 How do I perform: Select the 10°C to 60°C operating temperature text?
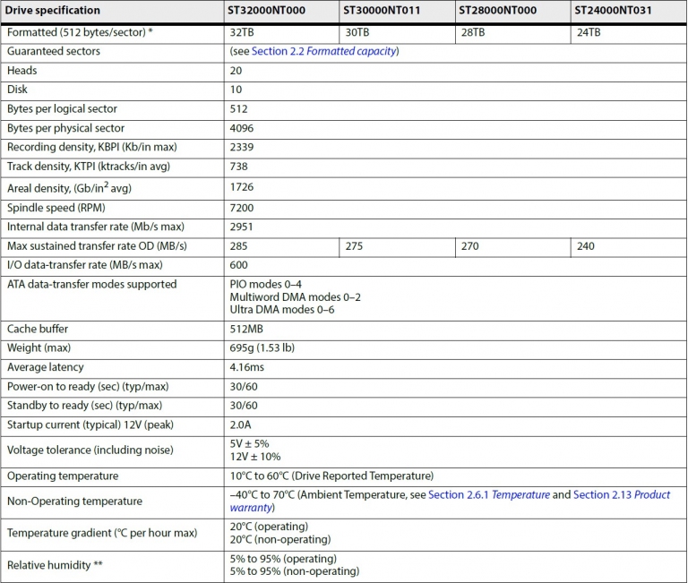331,476
